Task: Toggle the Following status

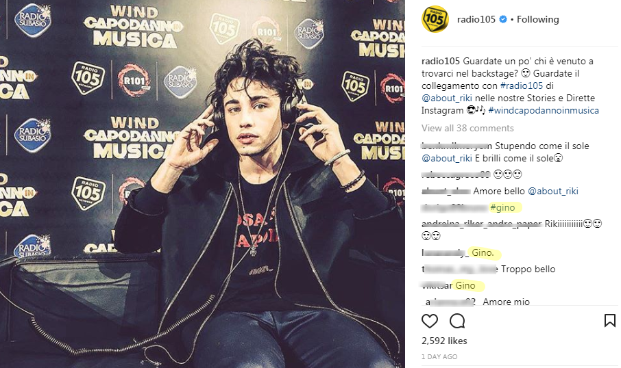Action: [x=538, y=19]
